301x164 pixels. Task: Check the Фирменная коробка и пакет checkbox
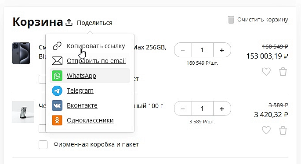pos(43,145)
